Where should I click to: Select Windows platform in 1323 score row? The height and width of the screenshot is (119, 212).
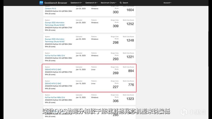[x=95, y=98]
